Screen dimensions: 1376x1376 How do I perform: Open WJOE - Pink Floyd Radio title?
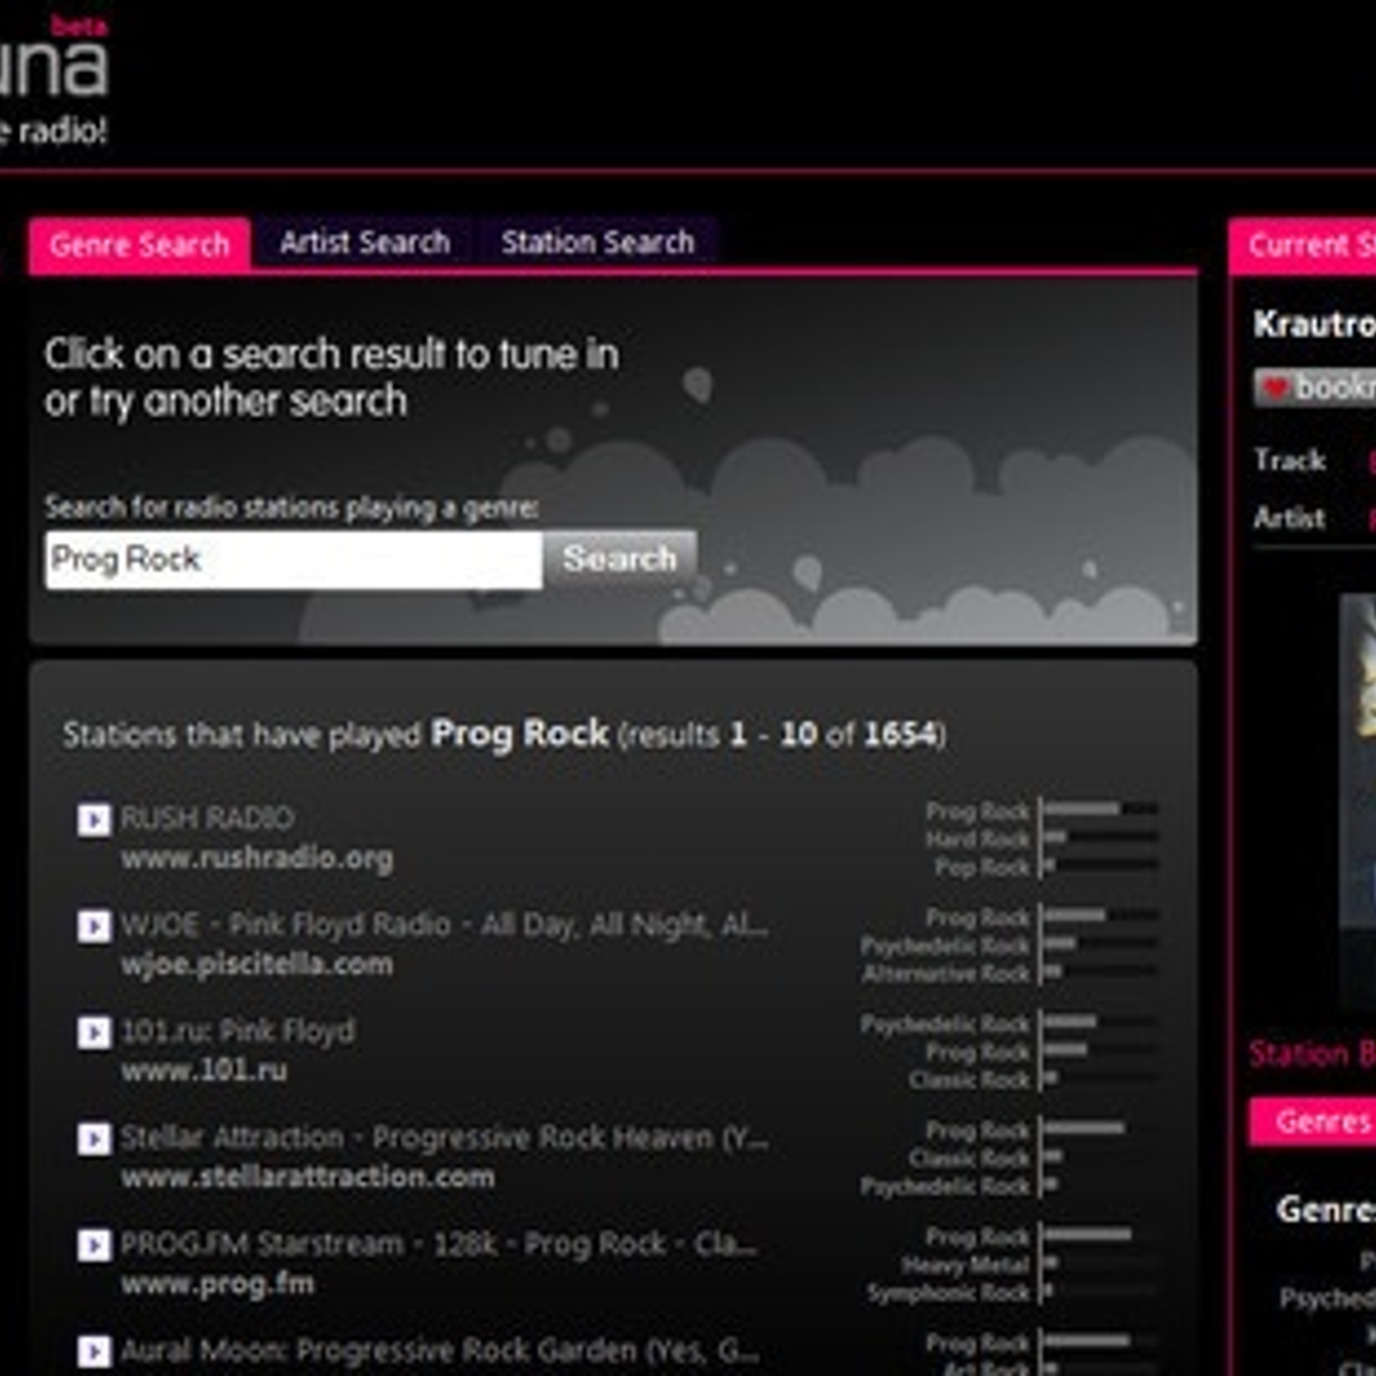(x=445, y=925)
